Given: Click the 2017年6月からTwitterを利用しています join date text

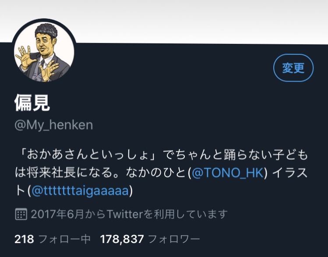Looking at the screenshot, I should click(129, 214).
